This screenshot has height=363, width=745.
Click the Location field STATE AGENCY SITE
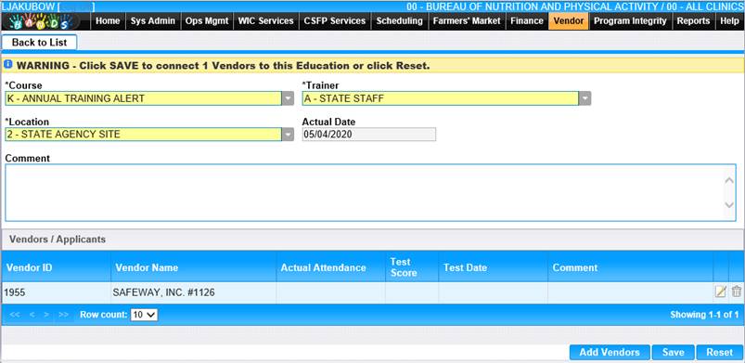click(144, 135)
